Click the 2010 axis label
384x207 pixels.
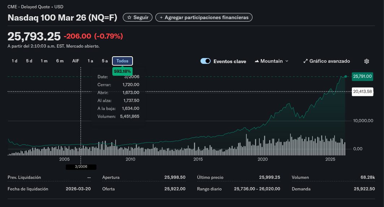[x=130, y=159]
